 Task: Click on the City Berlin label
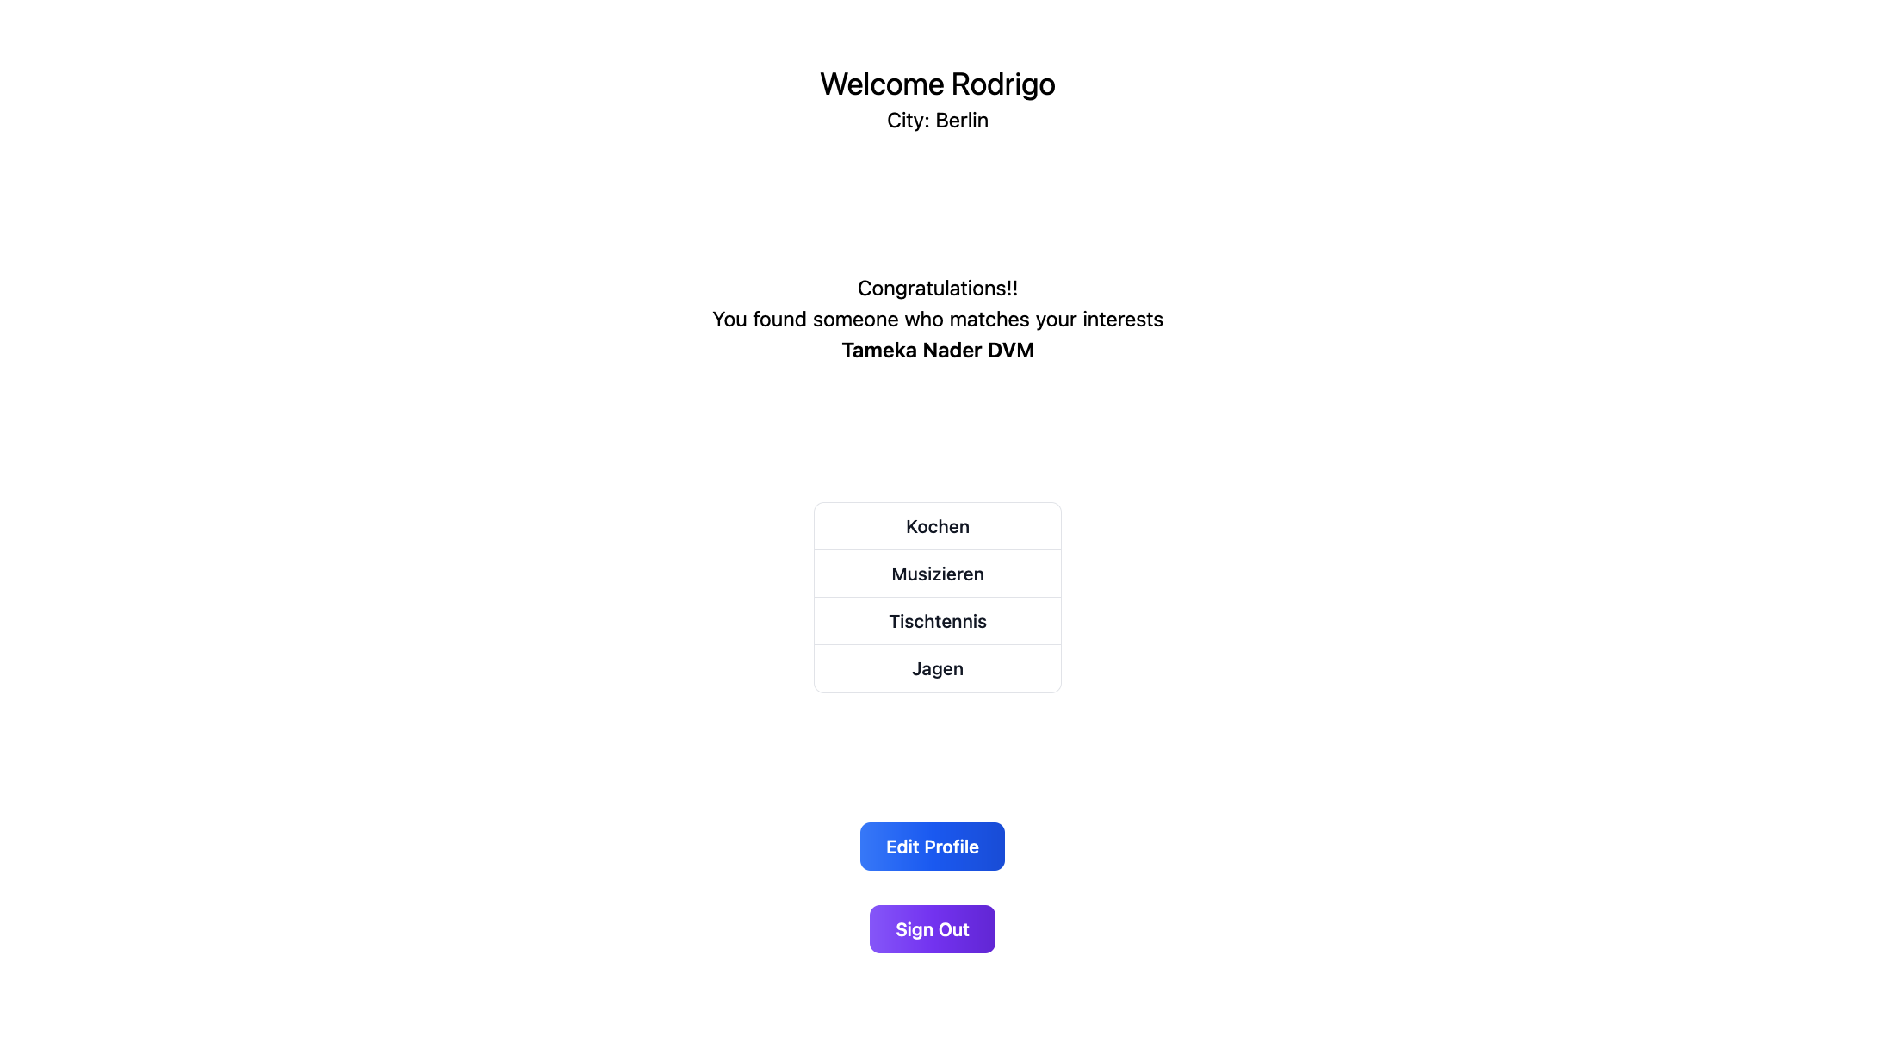(938, 121)
